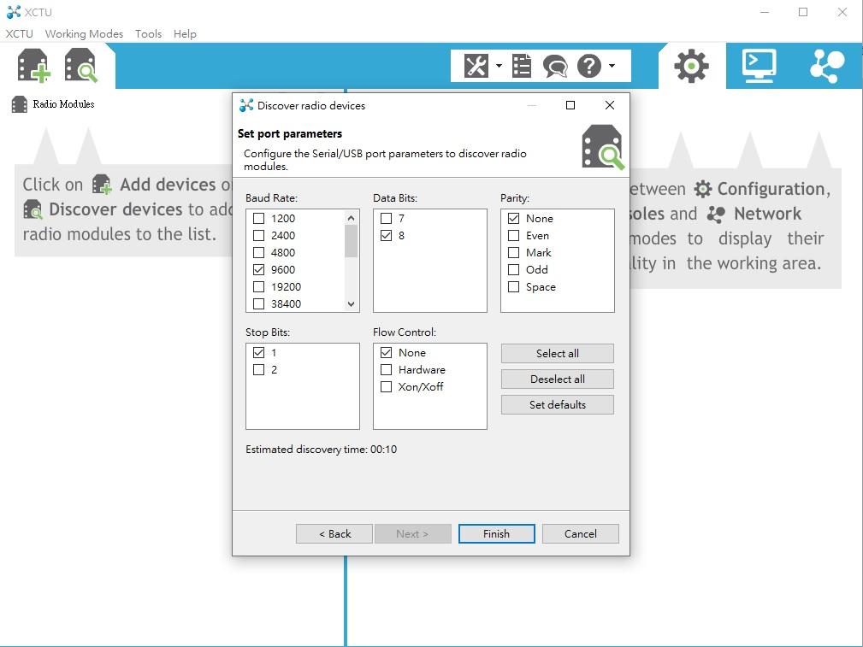Uncheck 8 data bits checkbox
The width and height of the screenshot is (863, 647).
coord(387,236)
